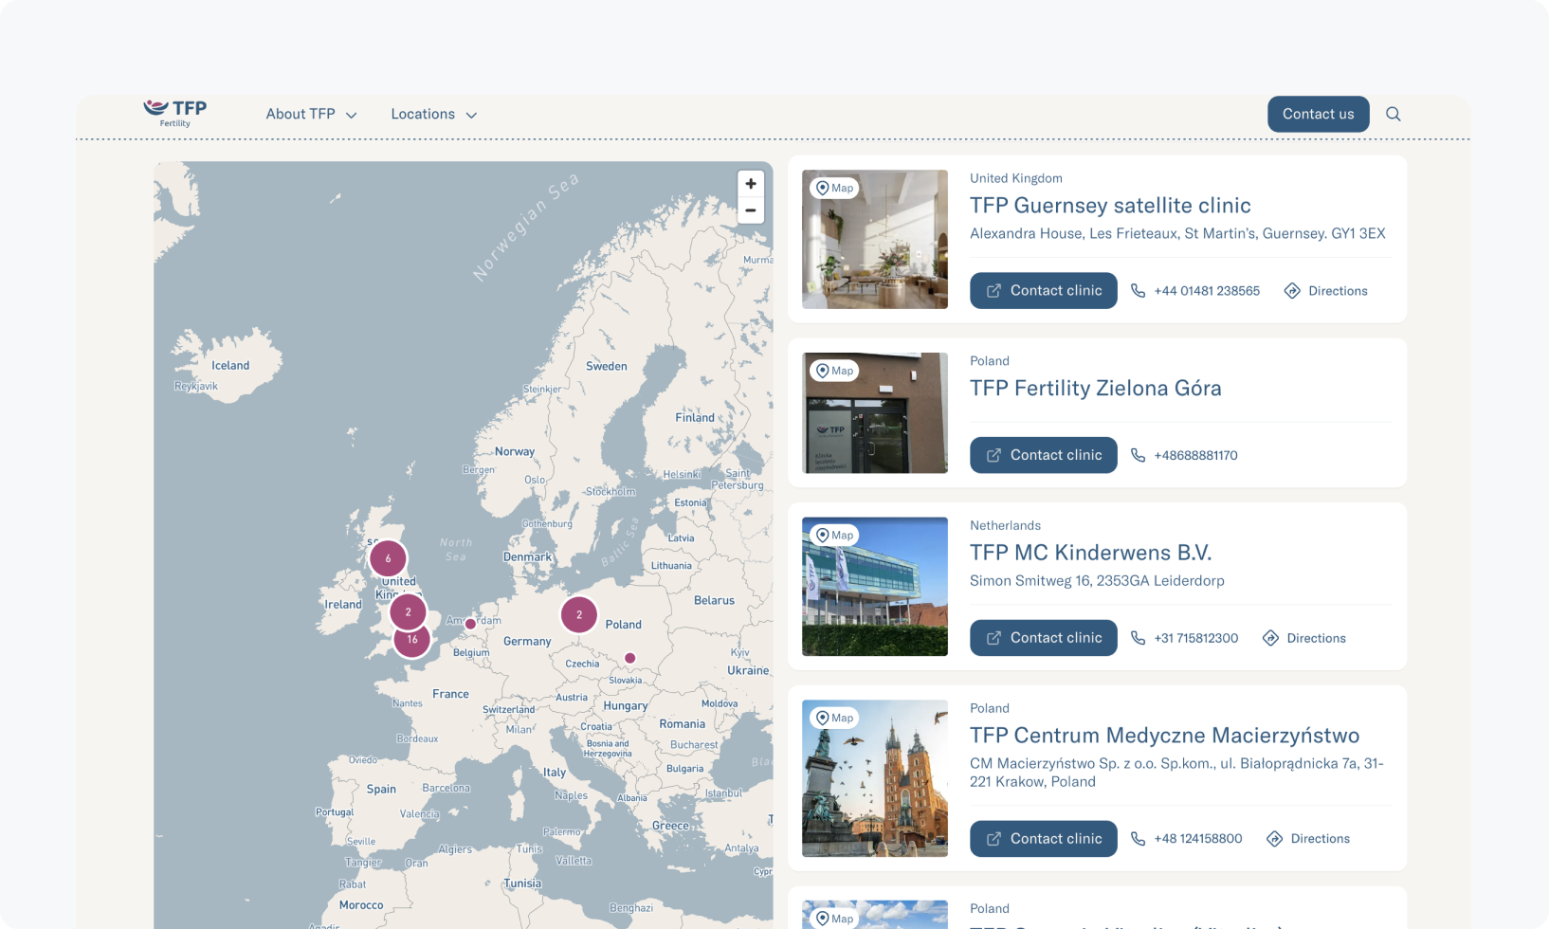Open the TFP Fertility Zielona Góra title
This screenshot has height=929, width=1549.
pyautogui.click(x=1095, y=389)
